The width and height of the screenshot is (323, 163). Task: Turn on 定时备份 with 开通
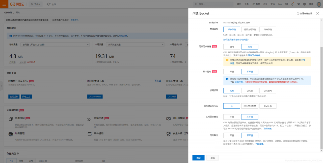click(x=232, y=135)
